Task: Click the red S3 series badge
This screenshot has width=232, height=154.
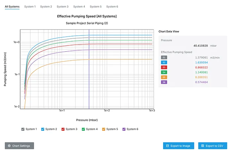Action: pyautogui.click(x=164, y=67)
